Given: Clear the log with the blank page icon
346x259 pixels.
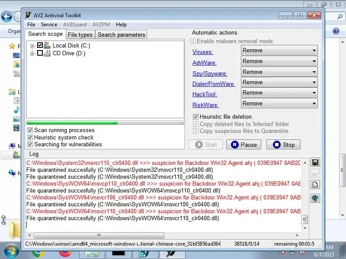Looking at the screenshot, I should [x=315, y=185].
